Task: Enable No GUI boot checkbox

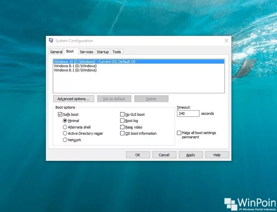Action: point(122,114)
